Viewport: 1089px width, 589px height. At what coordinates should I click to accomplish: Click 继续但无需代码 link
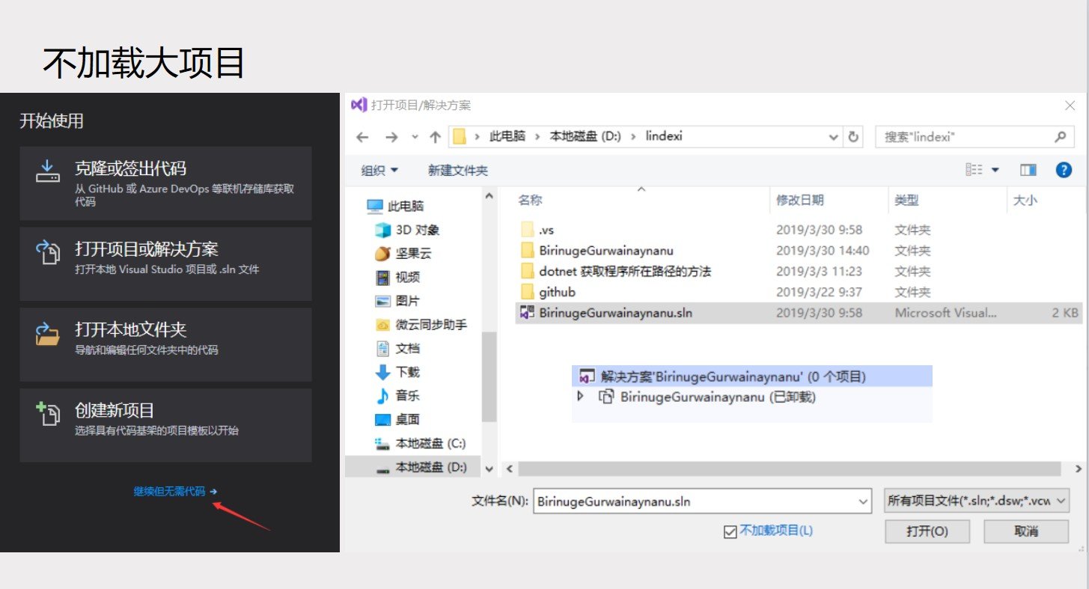point(174,492)
